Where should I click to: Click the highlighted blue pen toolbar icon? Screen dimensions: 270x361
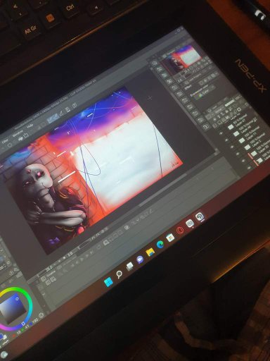click(x=53, y=118)
